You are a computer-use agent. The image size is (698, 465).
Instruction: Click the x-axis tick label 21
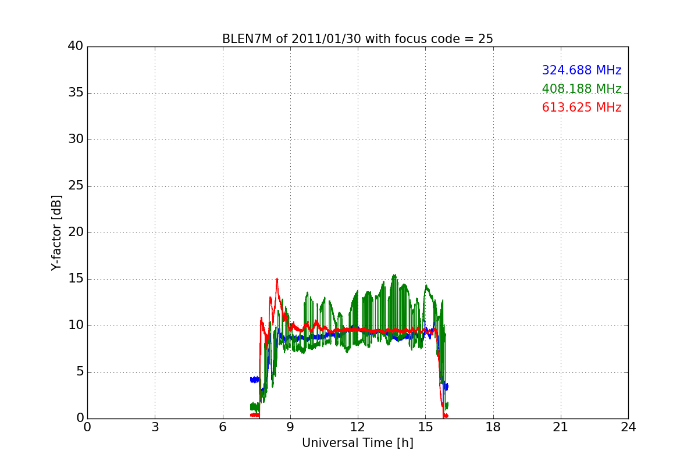pyautogui.click(x=561, y=427)
